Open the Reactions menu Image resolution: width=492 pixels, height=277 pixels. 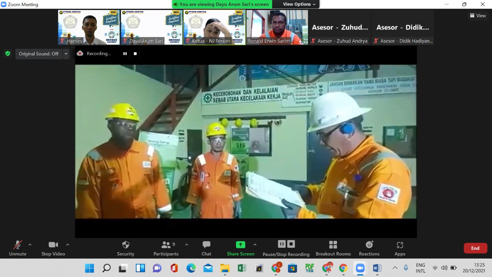pos(369,249)
